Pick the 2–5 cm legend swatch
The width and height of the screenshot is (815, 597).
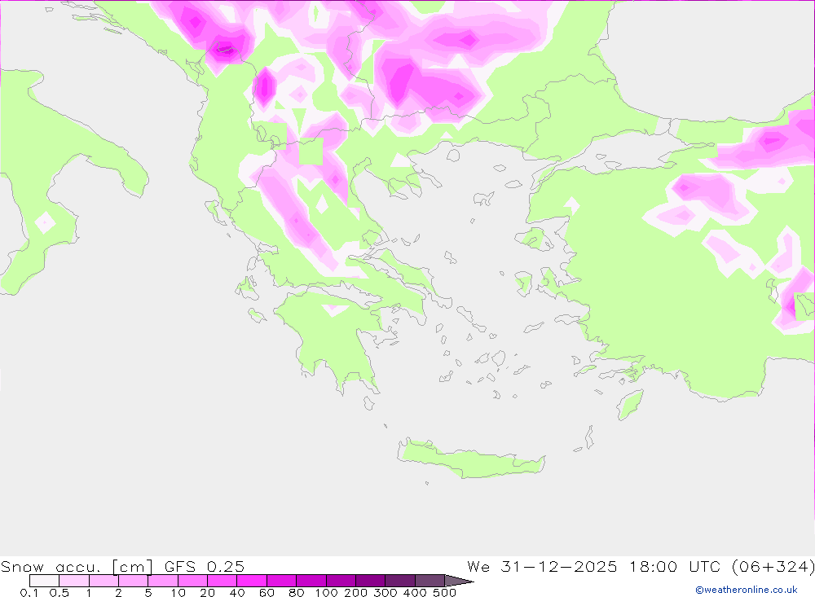tap(134, 581)
